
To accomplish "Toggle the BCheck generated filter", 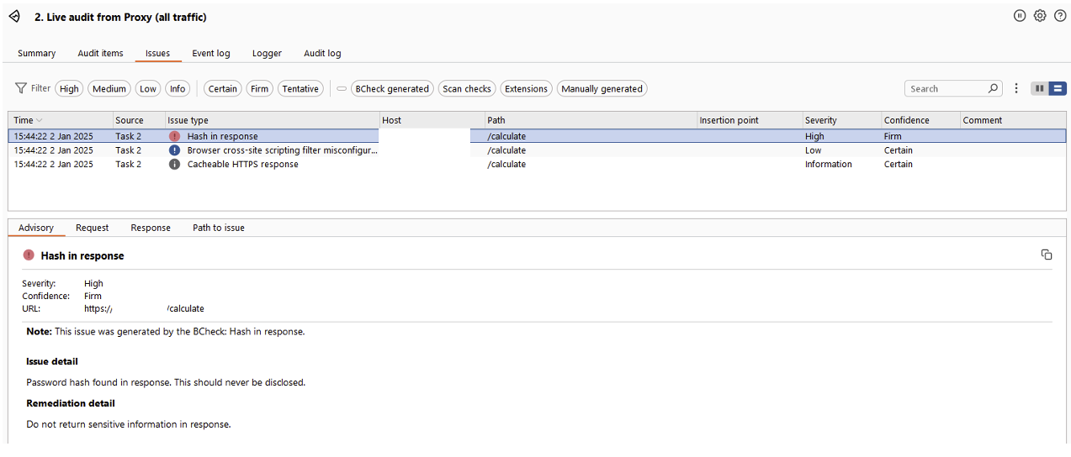I will tap(391, 89).
